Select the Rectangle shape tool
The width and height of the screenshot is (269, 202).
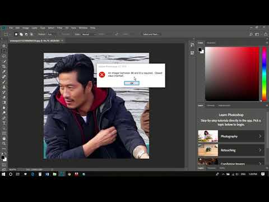coord(4,134)
